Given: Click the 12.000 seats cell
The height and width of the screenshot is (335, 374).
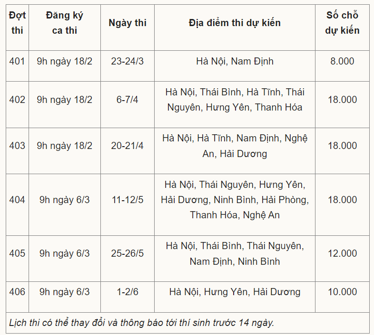Looking at the screenshot, I should click(x=342, y=253).
